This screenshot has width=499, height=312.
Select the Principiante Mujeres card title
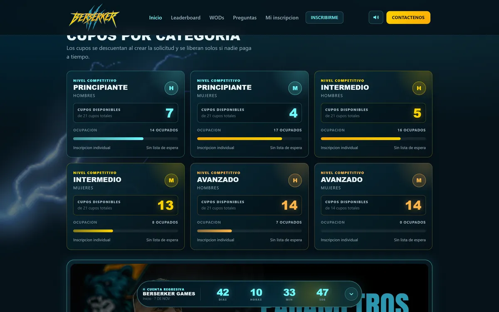[x=224, y=87]
